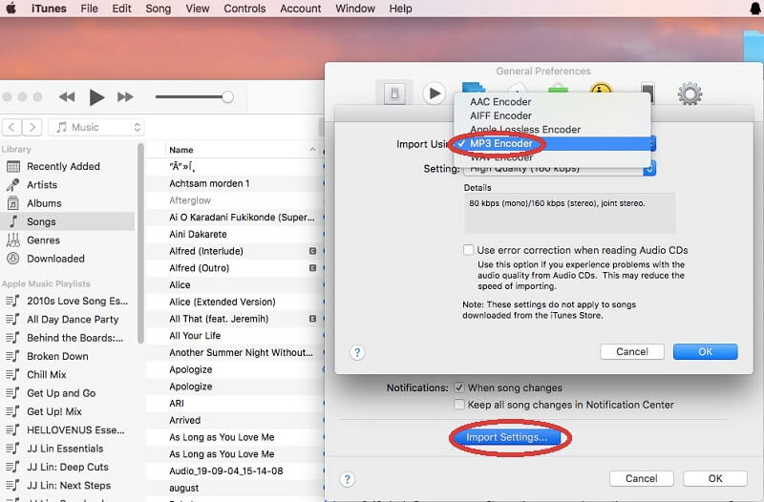Open the Account menu
Viewport: 764px width, 502px height.
(300, 9)
